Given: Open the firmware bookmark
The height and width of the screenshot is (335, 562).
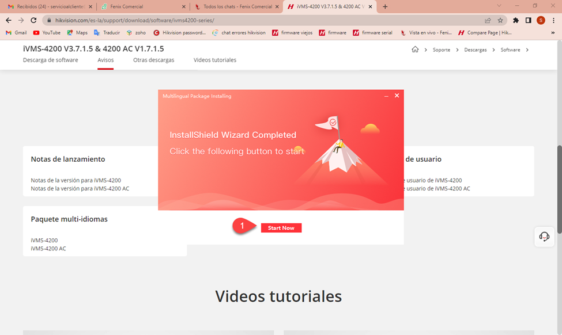Looking at the screenshot, I should (333, 33).
